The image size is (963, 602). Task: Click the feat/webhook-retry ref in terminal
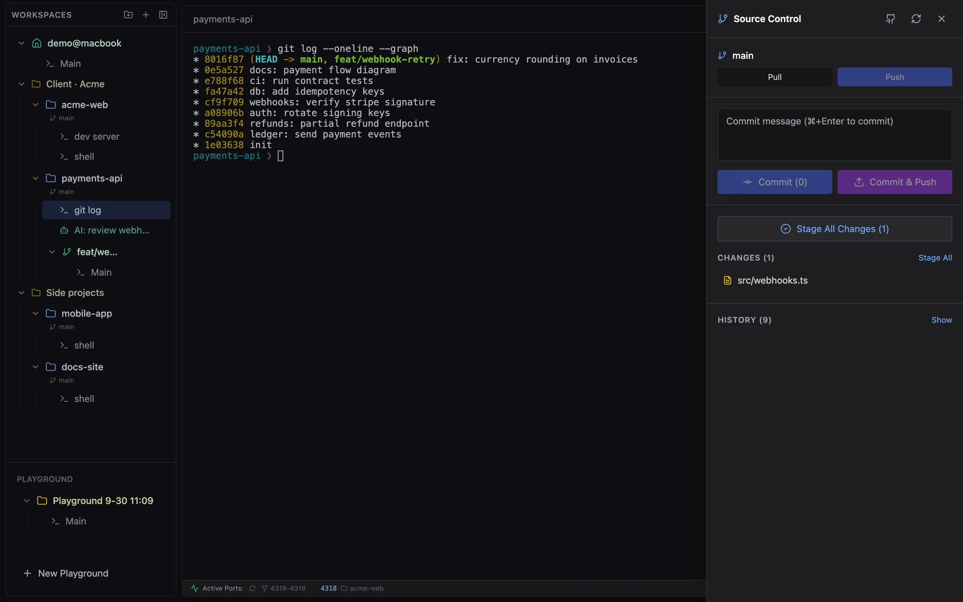[385, 59]
